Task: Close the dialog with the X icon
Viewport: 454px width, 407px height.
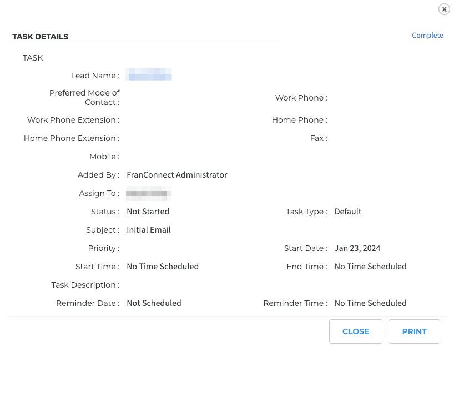Action: 444,9
